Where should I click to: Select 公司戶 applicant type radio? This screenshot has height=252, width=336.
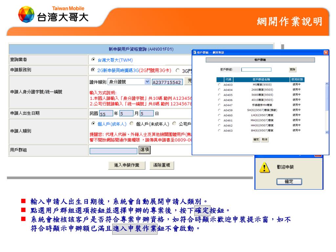pos(175,123)
